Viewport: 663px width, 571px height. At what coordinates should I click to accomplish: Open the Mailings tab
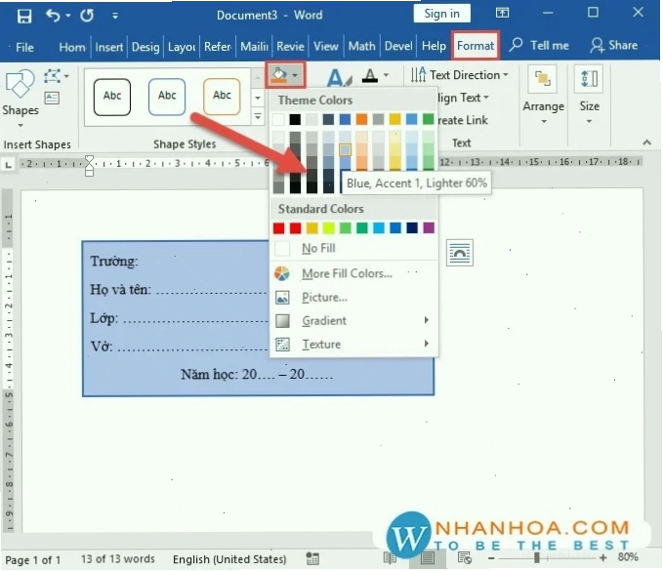tap(254, 47)
